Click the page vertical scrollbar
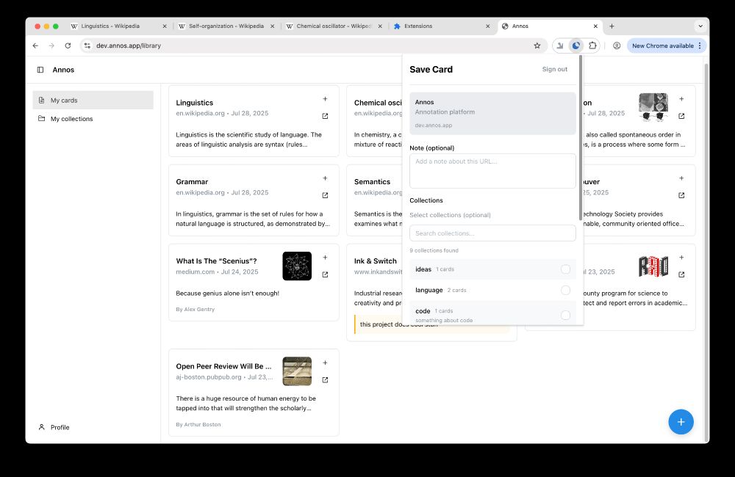Image resolution: width=735 pixels, height=477 pixels. coord(706,252)
